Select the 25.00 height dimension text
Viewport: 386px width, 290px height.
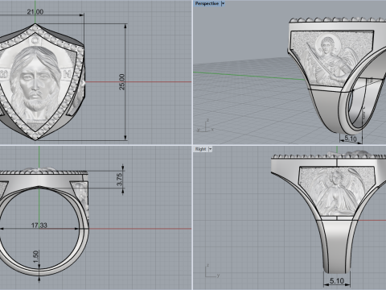point(122,82)
